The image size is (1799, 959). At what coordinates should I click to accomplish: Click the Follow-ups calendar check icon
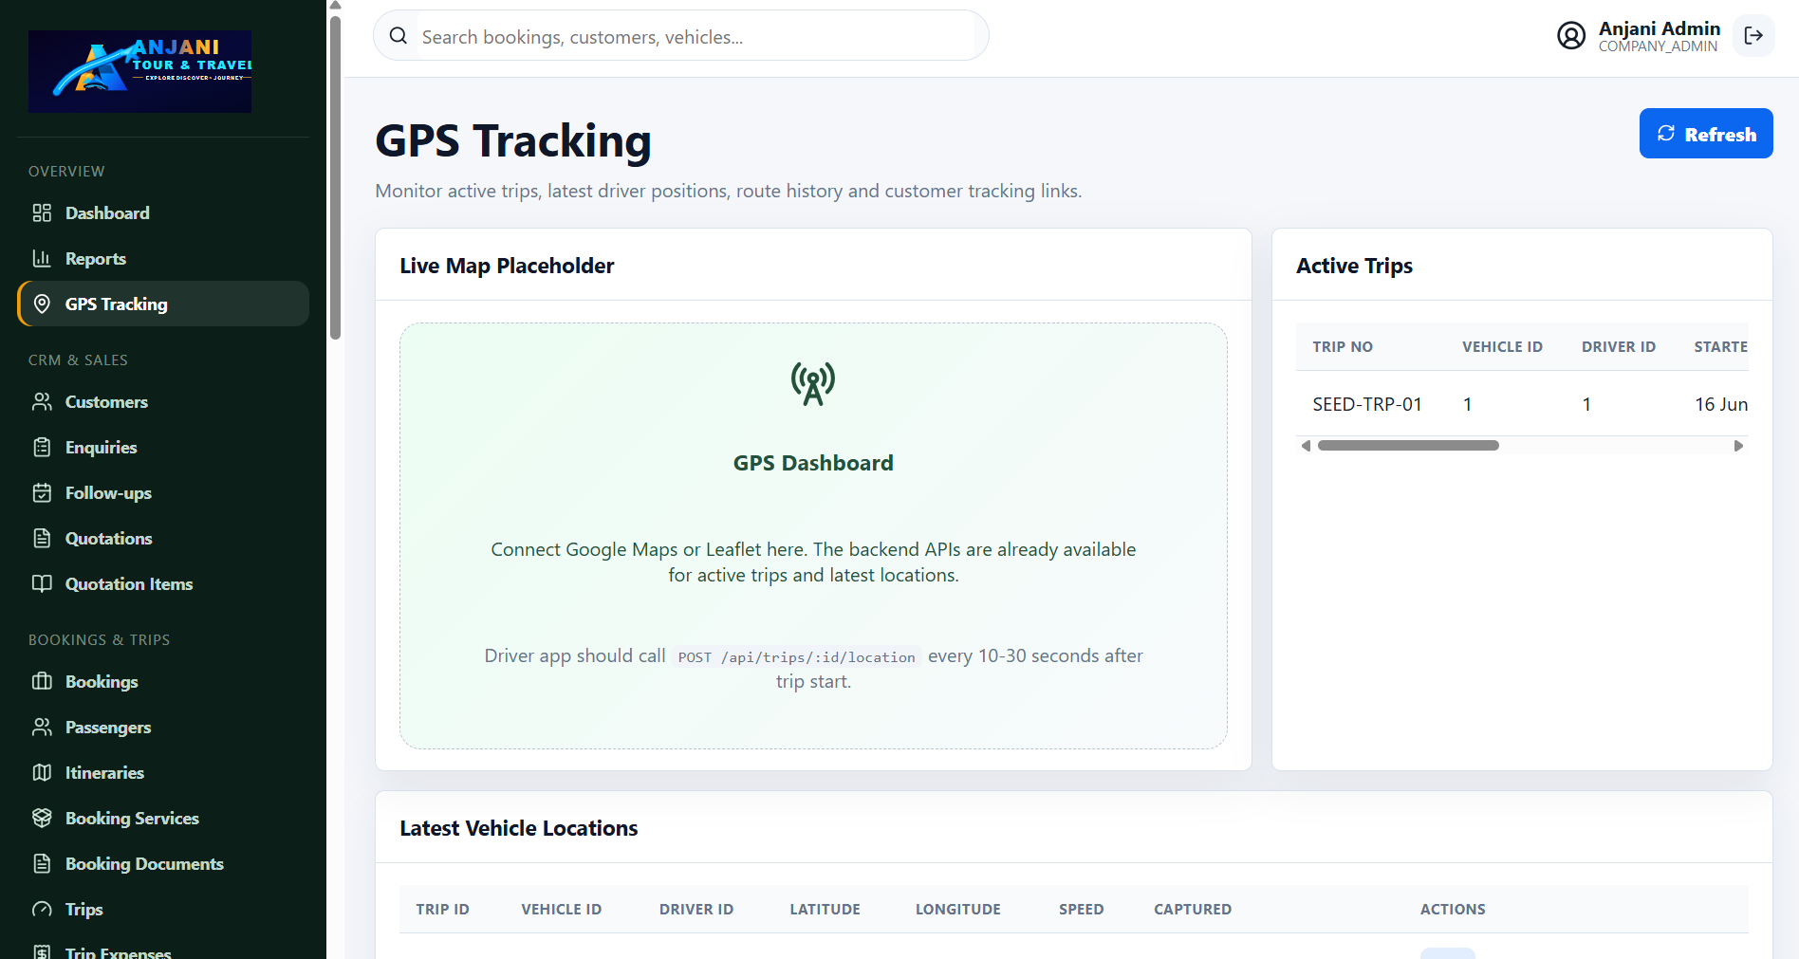(x=42, y=492)
